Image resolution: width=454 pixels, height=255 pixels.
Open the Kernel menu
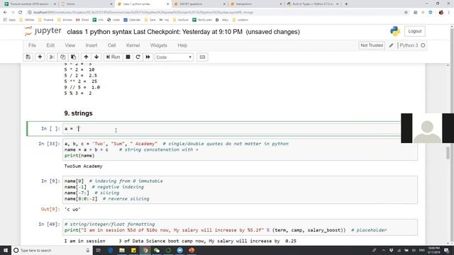(133, 45)
